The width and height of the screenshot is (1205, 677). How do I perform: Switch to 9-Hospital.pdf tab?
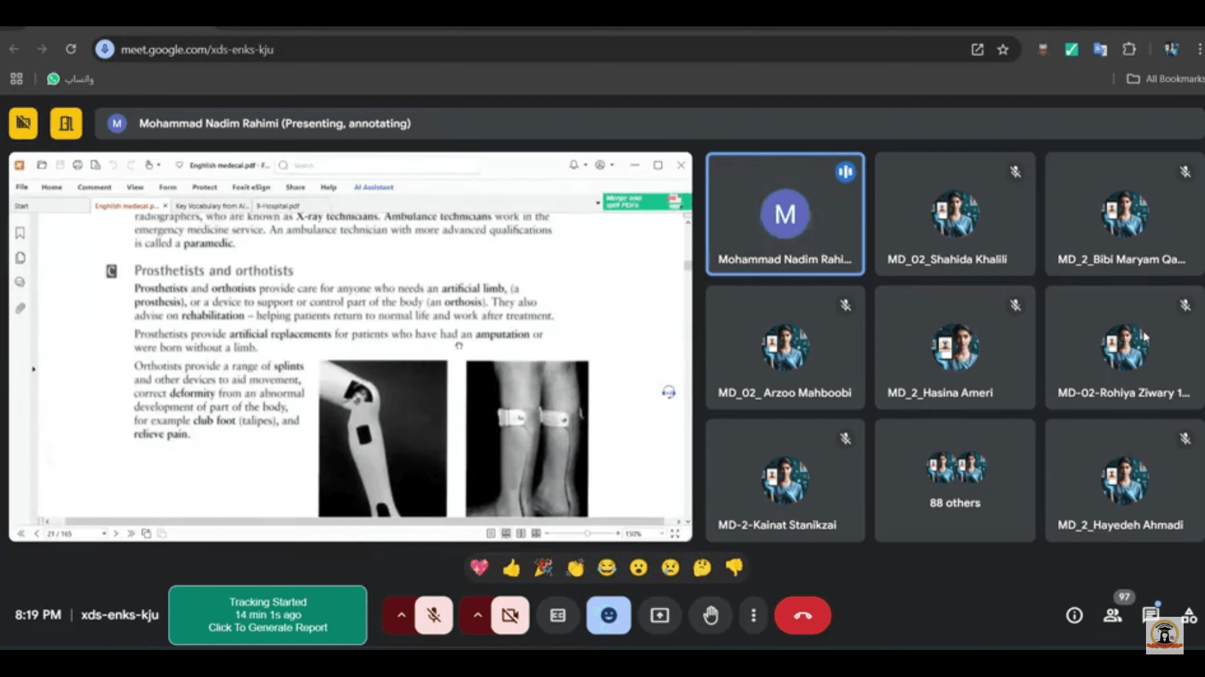tap(277, 206)
